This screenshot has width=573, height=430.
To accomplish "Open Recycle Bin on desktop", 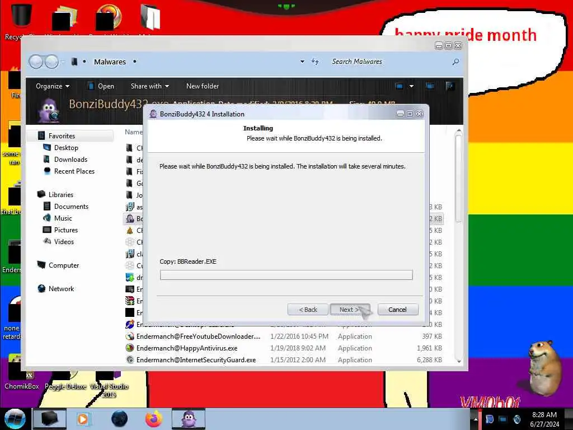I will pos(21,20).
